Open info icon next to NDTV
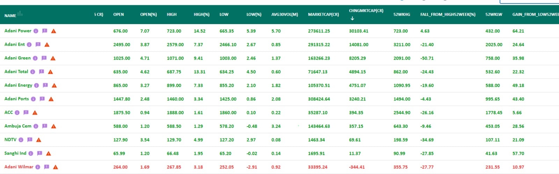The width and height of the screenshot is (559, 174). click(21, 140)
